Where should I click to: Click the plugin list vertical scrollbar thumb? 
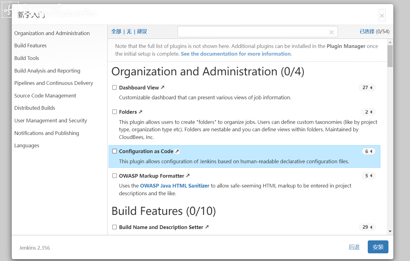(x=390, y=56)
